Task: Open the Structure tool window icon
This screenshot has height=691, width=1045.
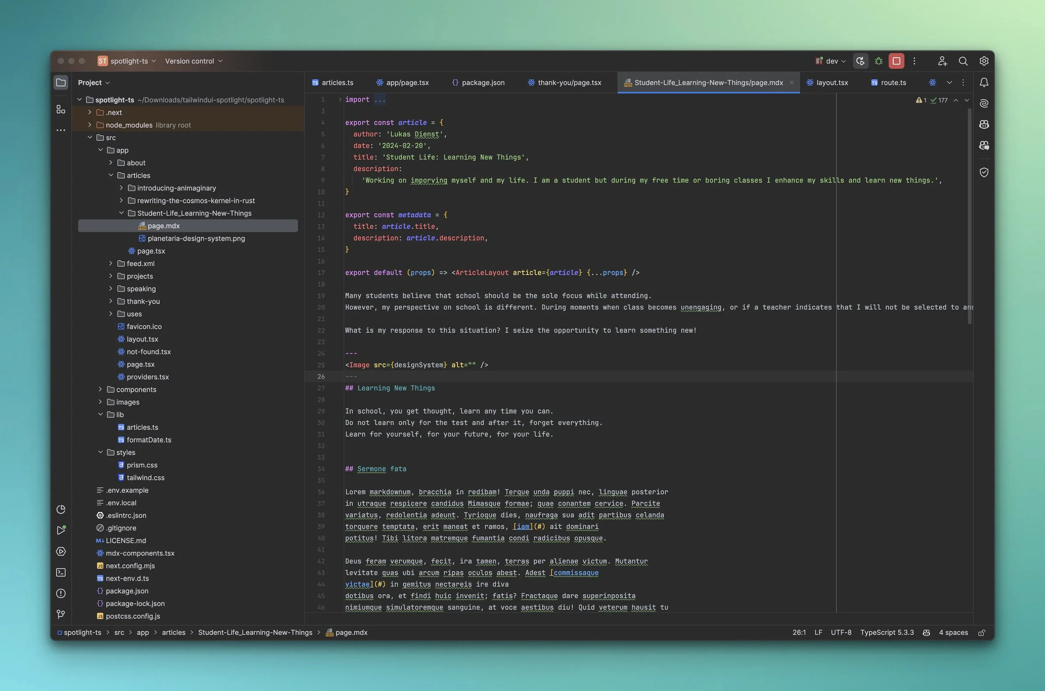Action: click(x=61, y=109)
